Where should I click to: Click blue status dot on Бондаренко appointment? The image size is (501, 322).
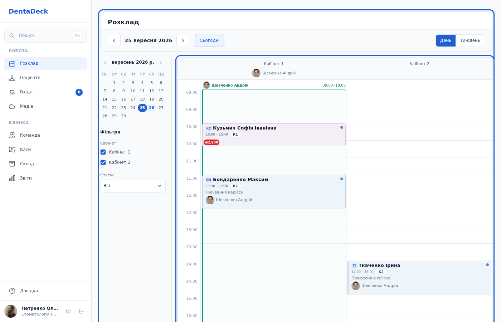[342, 179]
